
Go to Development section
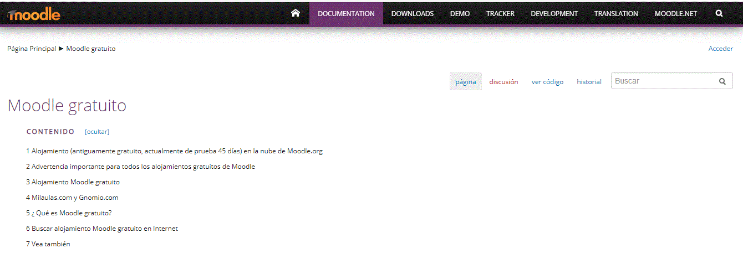(x=554, y=14)
